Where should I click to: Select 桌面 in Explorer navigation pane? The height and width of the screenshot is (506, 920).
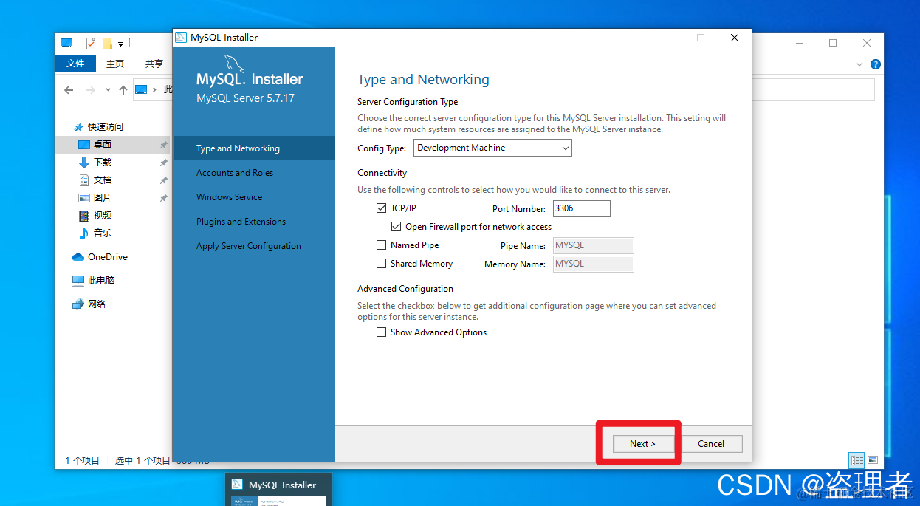coord(113,145)
